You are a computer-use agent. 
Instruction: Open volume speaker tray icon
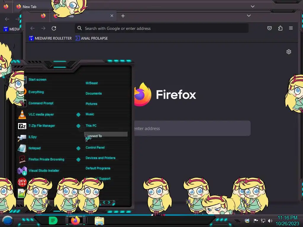(270, 220)
